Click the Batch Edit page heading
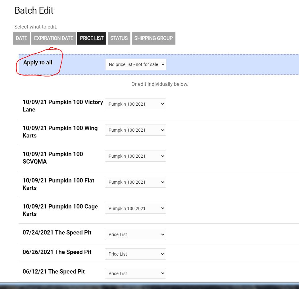 click(x=34, y=11)
